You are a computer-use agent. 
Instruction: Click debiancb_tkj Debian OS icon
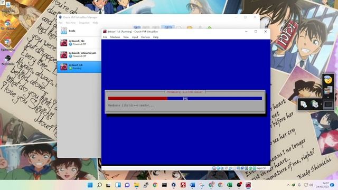[63, 43]
